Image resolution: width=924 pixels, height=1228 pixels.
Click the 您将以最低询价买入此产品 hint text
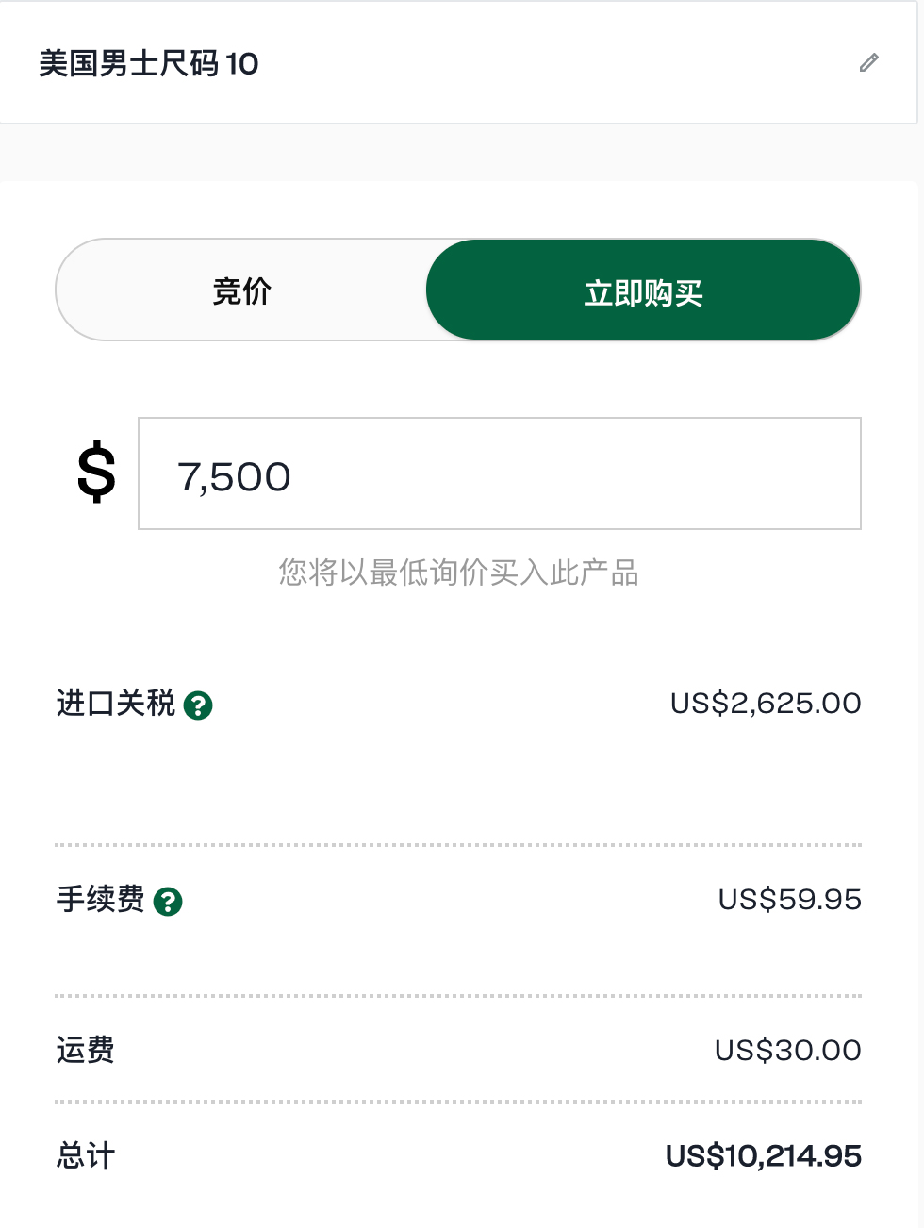click(458, 573)
